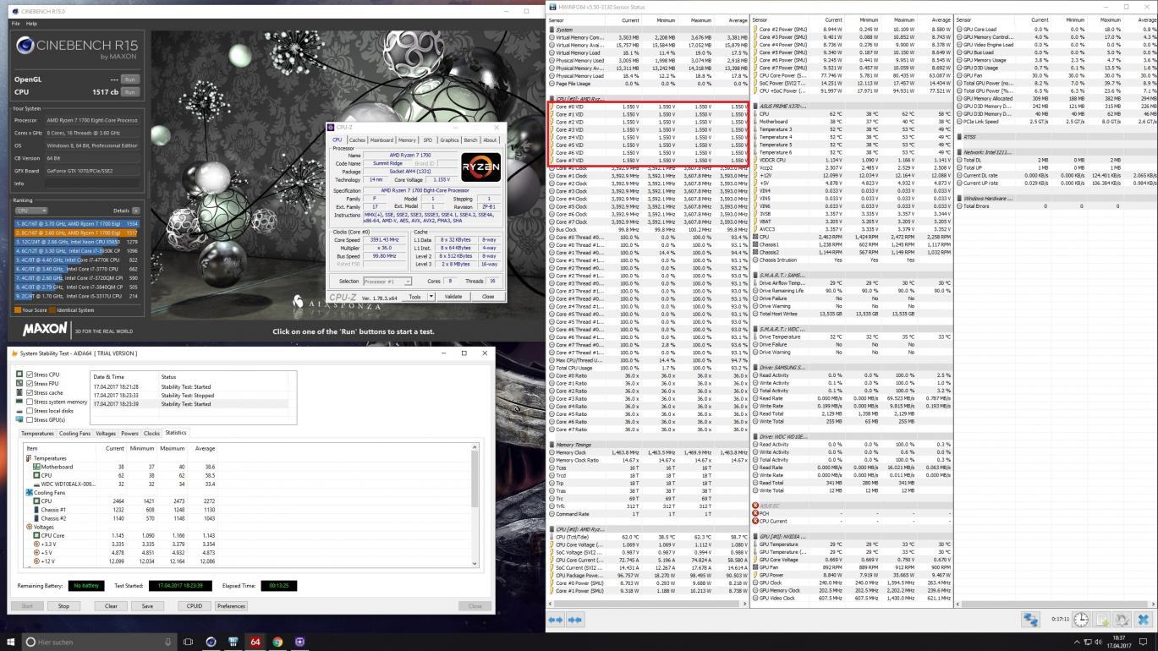Click AIDA64 Save button

point(147,605)
